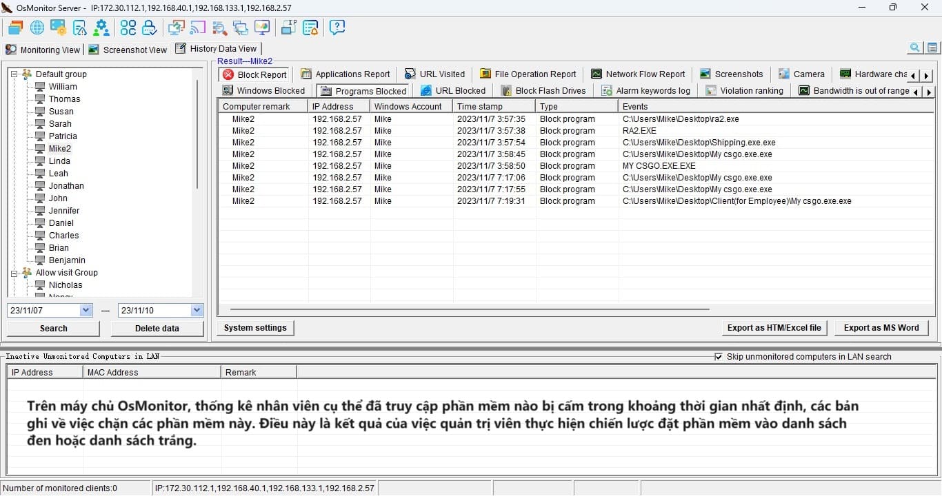Open the Bandwidth is out of range sub-tab
The width and height of the screenshot is (942, 496).
tap(854, 90)
